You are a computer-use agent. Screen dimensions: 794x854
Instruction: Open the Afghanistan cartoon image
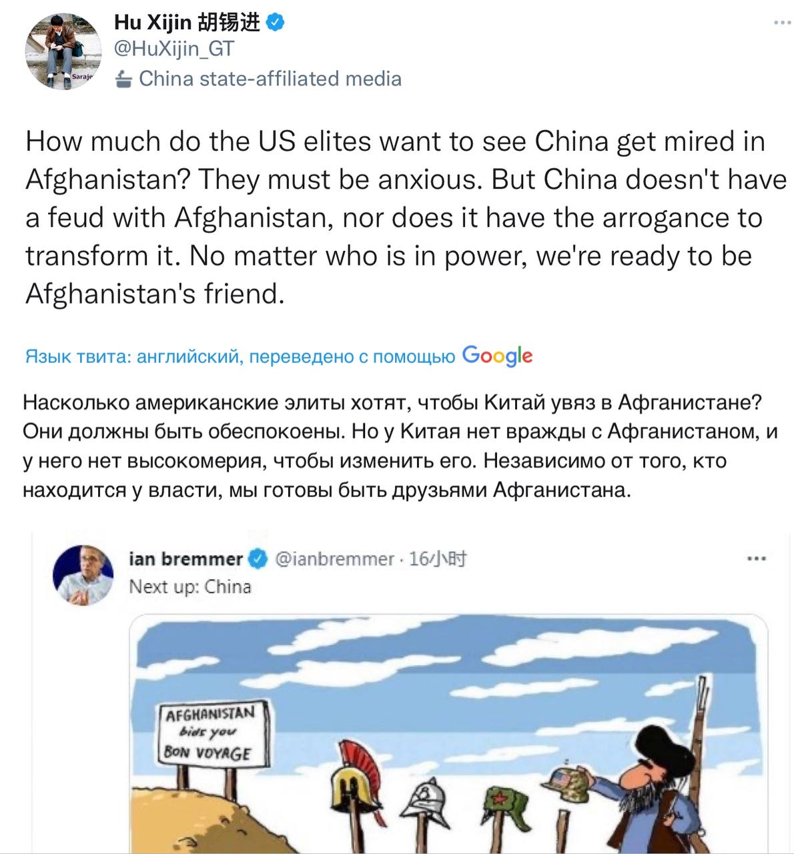tap(448, 734)
